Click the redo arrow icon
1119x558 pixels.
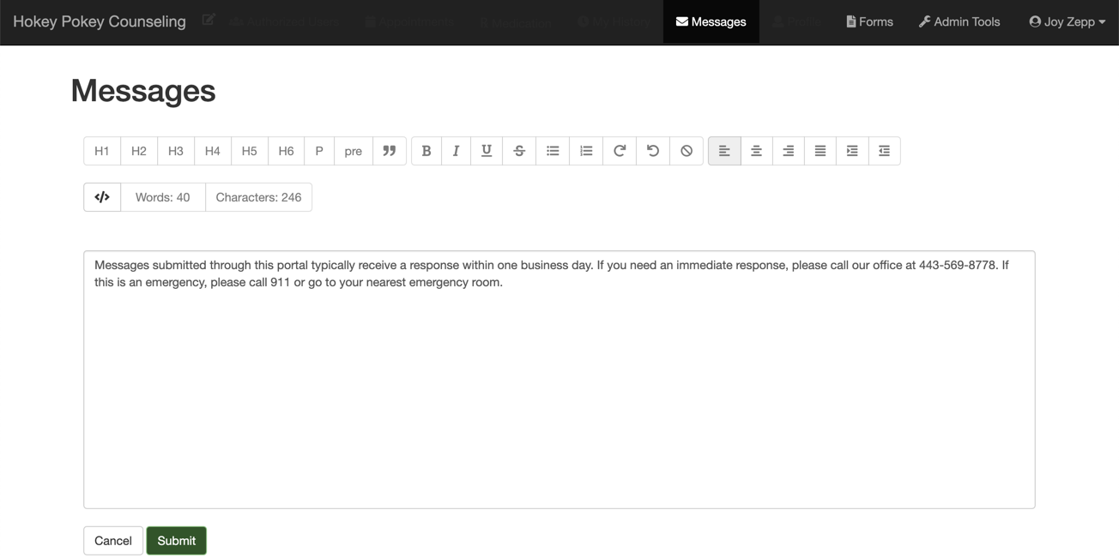[620, 151]
